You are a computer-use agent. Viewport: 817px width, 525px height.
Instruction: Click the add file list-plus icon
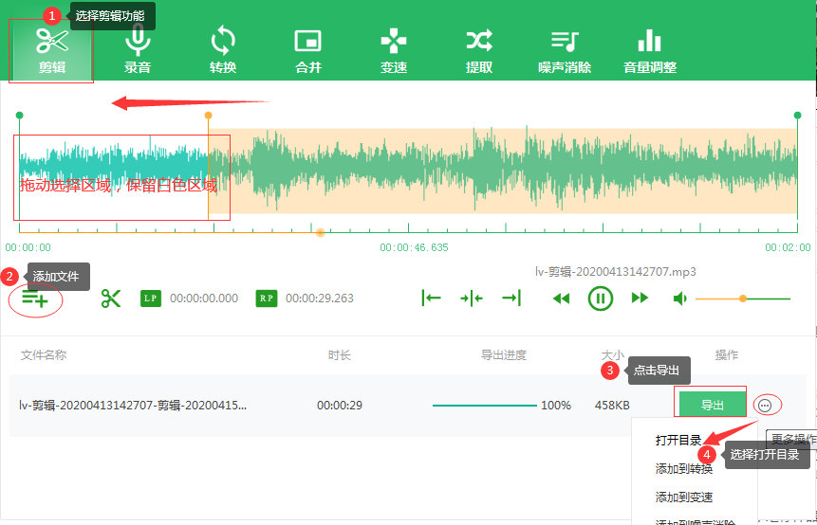(x=35, y=299)
